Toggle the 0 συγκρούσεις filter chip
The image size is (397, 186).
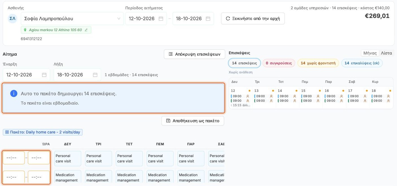coord(279,63)
